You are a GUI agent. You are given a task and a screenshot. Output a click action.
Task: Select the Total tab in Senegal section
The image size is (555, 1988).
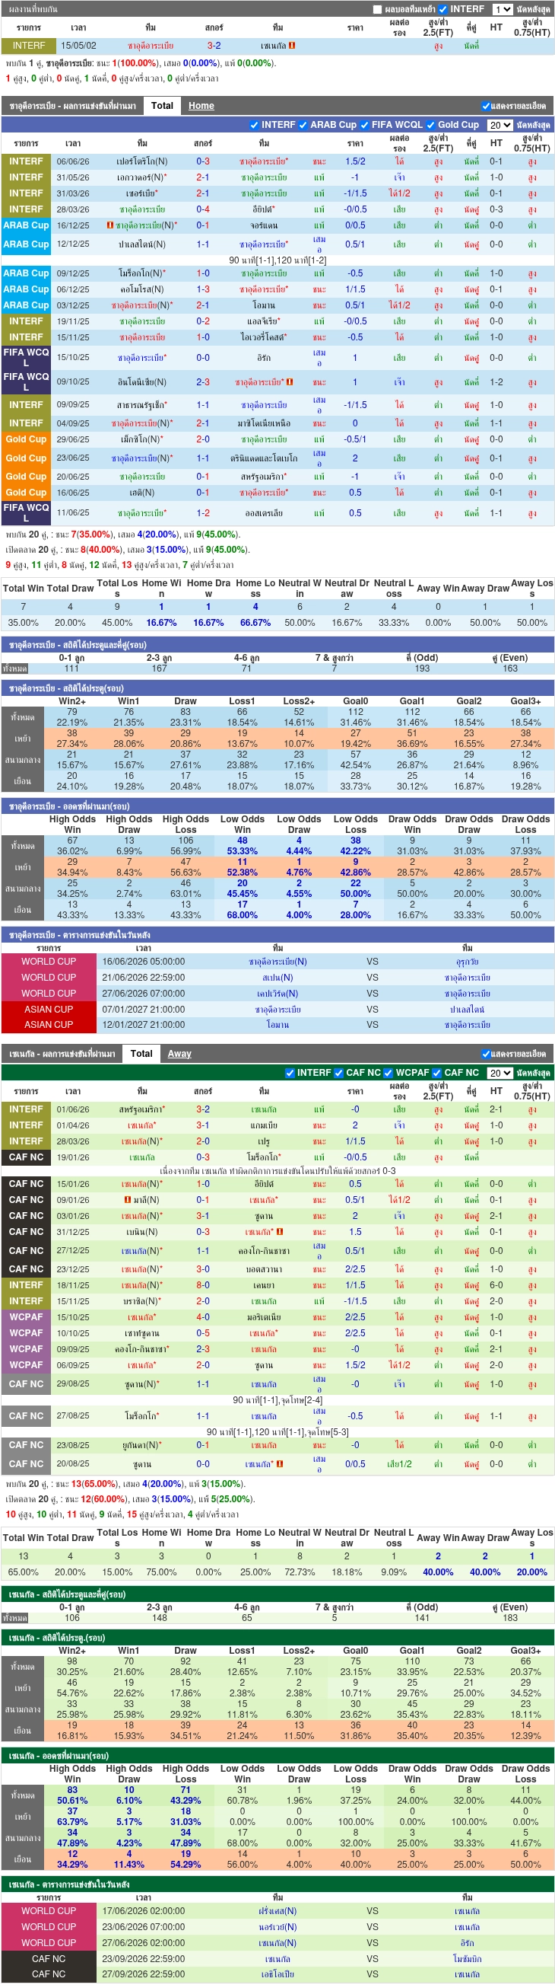pyautogui.click(x=141, y=1054)
